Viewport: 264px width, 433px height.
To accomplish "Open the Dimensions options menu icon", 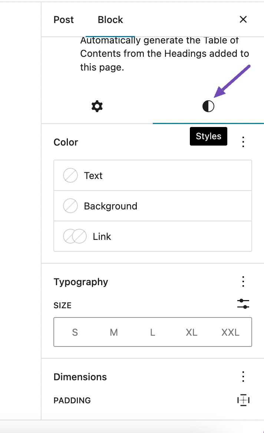I will [x=243, y=377].
